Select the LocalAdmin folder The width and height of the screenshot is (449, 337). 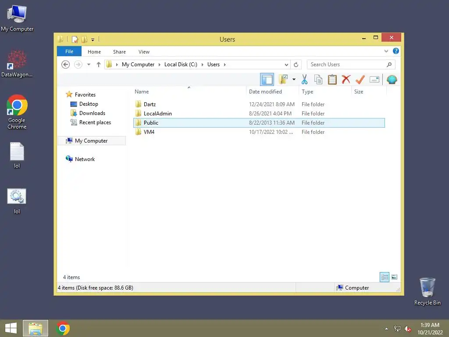(x=259, y=114)
